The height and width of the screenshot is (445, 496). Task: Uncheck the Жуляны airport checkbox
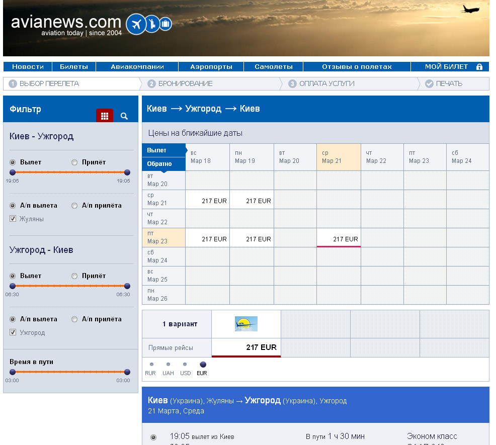click(x=13, y=219)
